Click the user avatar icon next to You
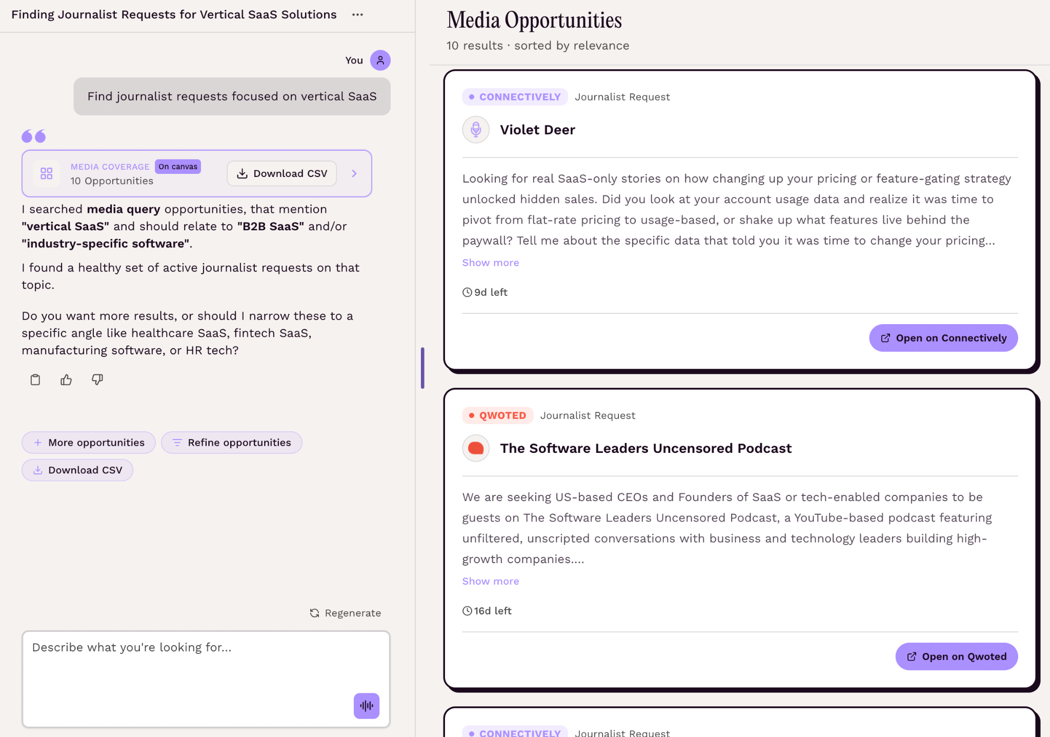 [380, 60]
